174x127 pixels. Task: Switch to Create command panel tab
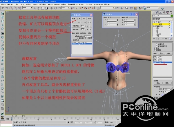[x=153, y=12]
